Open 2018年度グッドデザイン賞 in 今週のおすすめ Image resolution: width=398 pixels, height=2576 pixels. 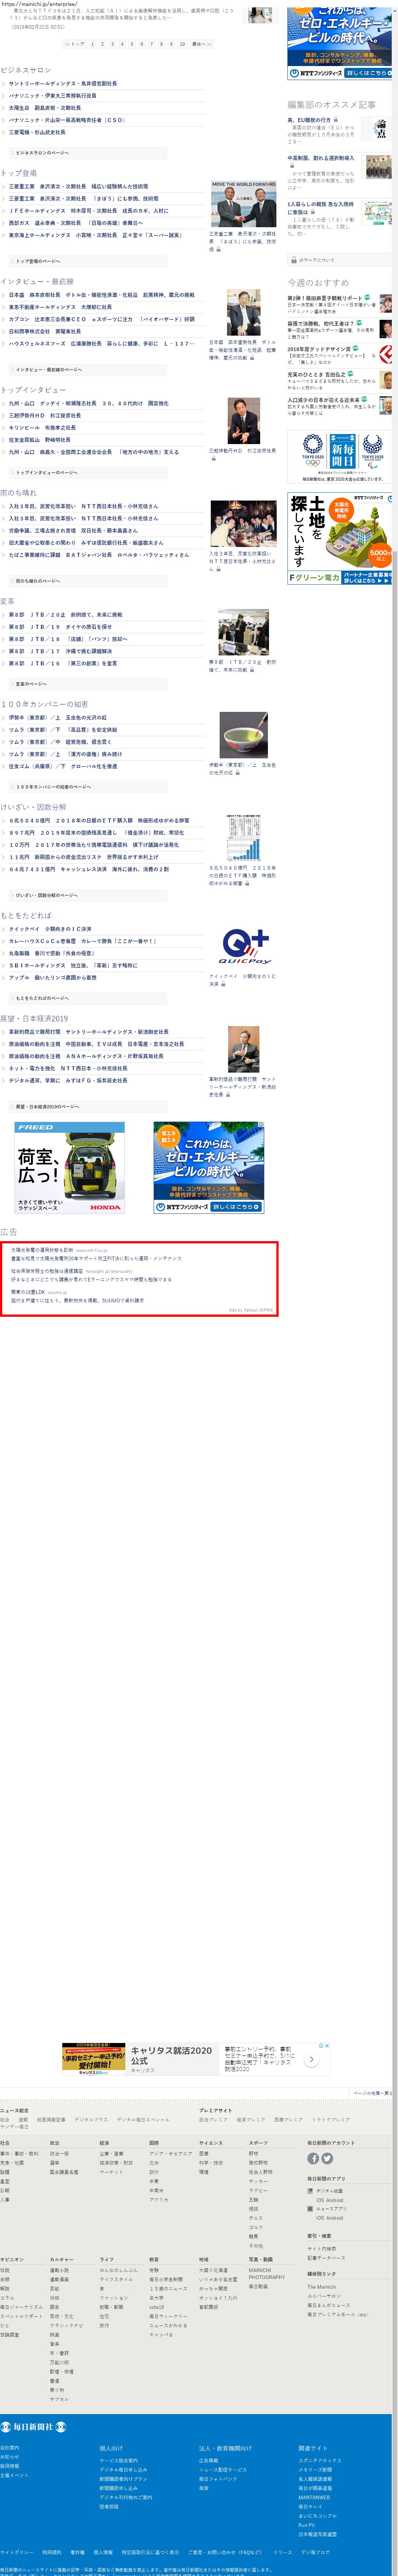pyautogui.click(x=319, y=349)
